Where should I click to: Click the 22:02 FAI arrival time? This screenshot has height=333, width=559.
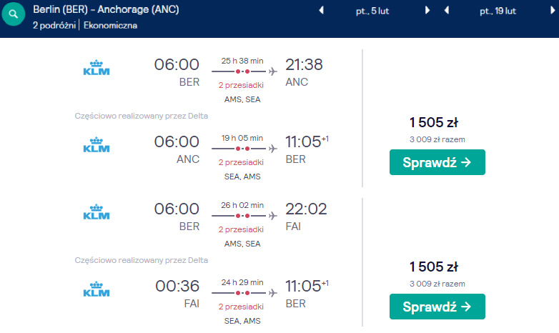pos(306,209)
